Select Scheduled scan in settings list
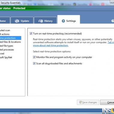Image resolution: width=114 pixels, height=114 pixels. coord(5,30)
